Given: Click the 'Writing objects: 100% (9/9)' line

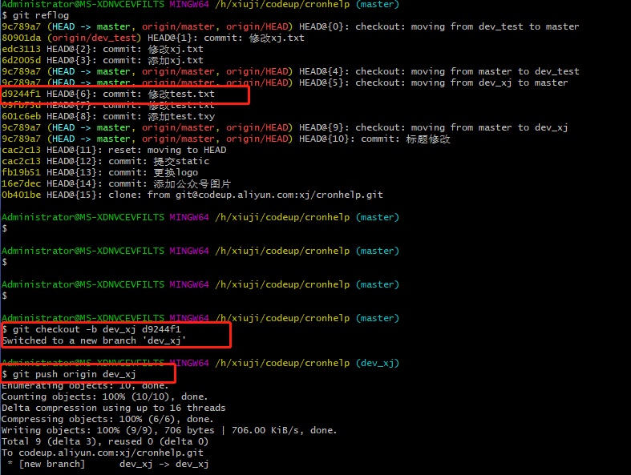Looking at the screenshot, I should coord(169,431).
